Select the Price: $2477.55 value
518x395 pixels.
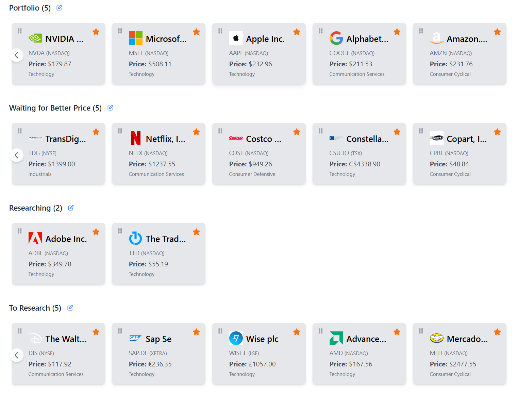pos(453,364)
